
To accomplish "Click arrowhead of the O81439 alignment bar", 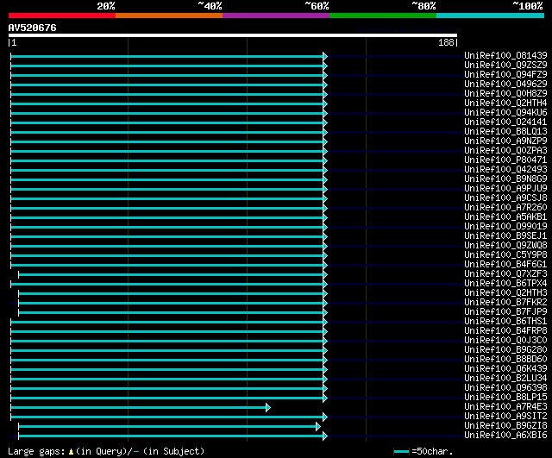I will [325, 56].
